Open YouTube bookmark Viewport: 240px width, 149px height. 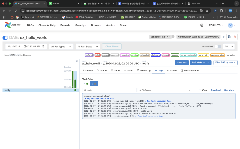point(84,17)
